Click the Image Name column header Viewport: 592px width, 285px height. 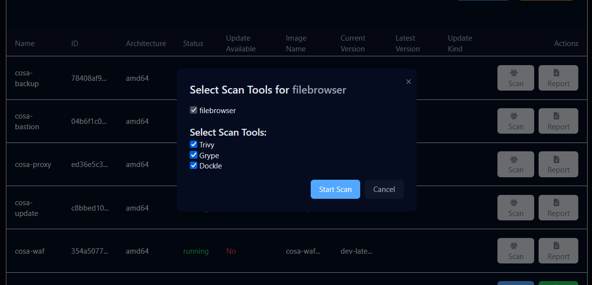[296, 44]
